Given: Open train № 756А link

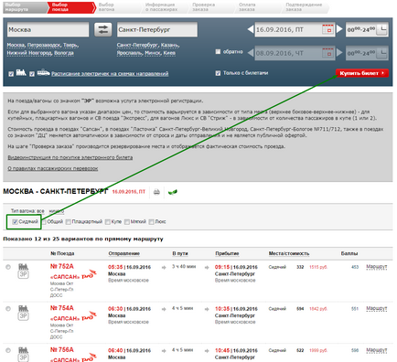Looking at the screenshot, I should (62, 350).
